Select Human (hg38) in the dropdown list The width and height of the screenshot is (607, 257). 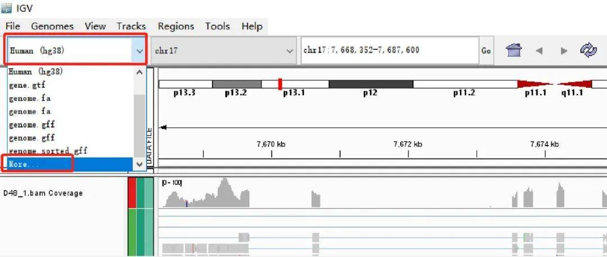(x=70, y=72)
